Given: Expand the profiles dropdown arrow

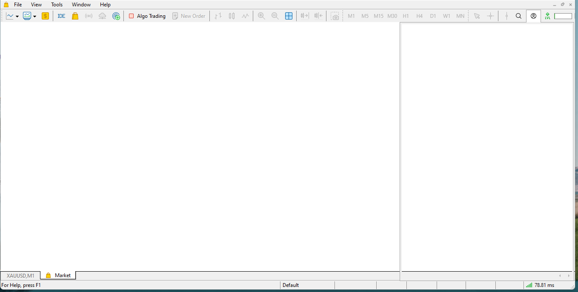Looking at the screenshot, I should (34, 16).
